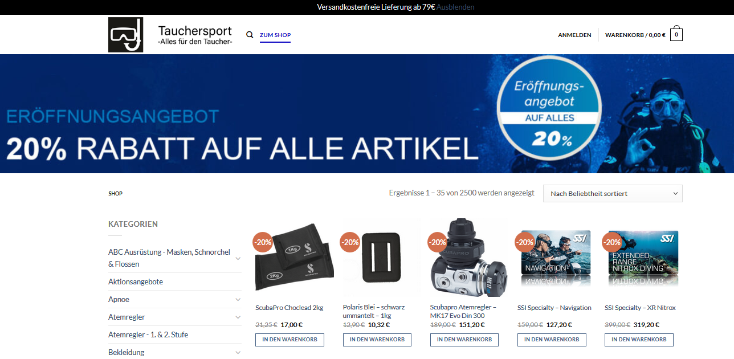Expand the Bekleidung category chevron
Viewport: 734px width, 359px height.
point(238,352)
